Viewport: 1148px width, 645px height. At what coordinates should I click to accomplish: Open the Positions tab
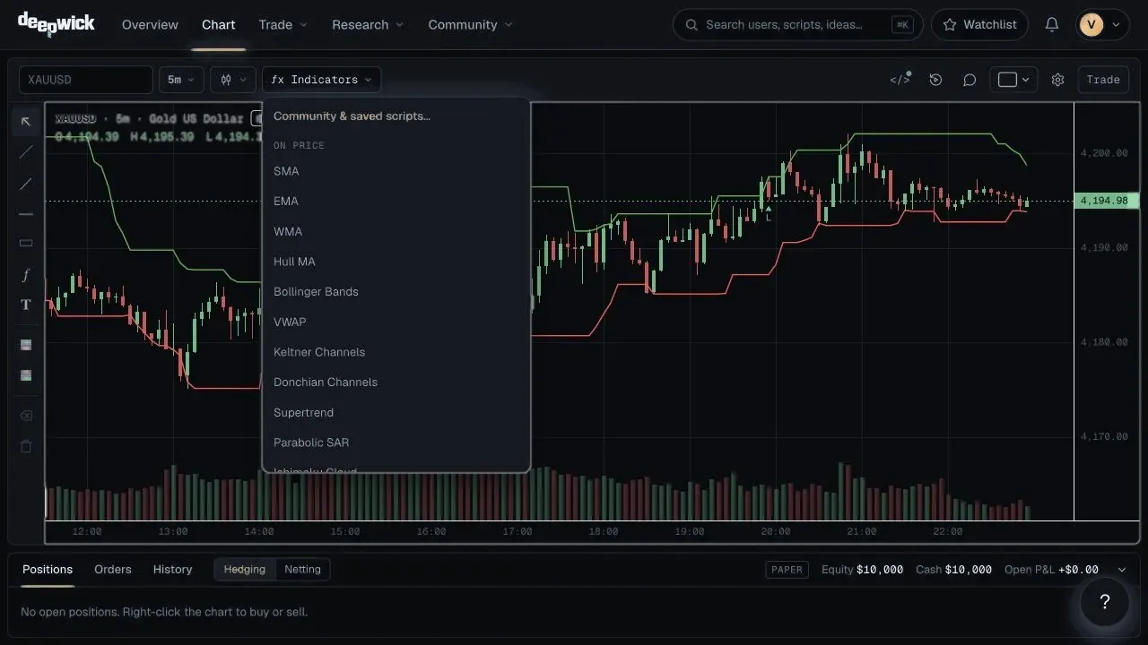[48, 570]
